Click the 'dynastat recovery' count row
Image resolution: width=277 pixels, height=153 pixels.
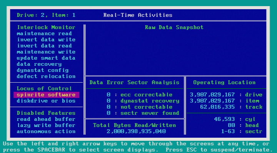point(143,101)
